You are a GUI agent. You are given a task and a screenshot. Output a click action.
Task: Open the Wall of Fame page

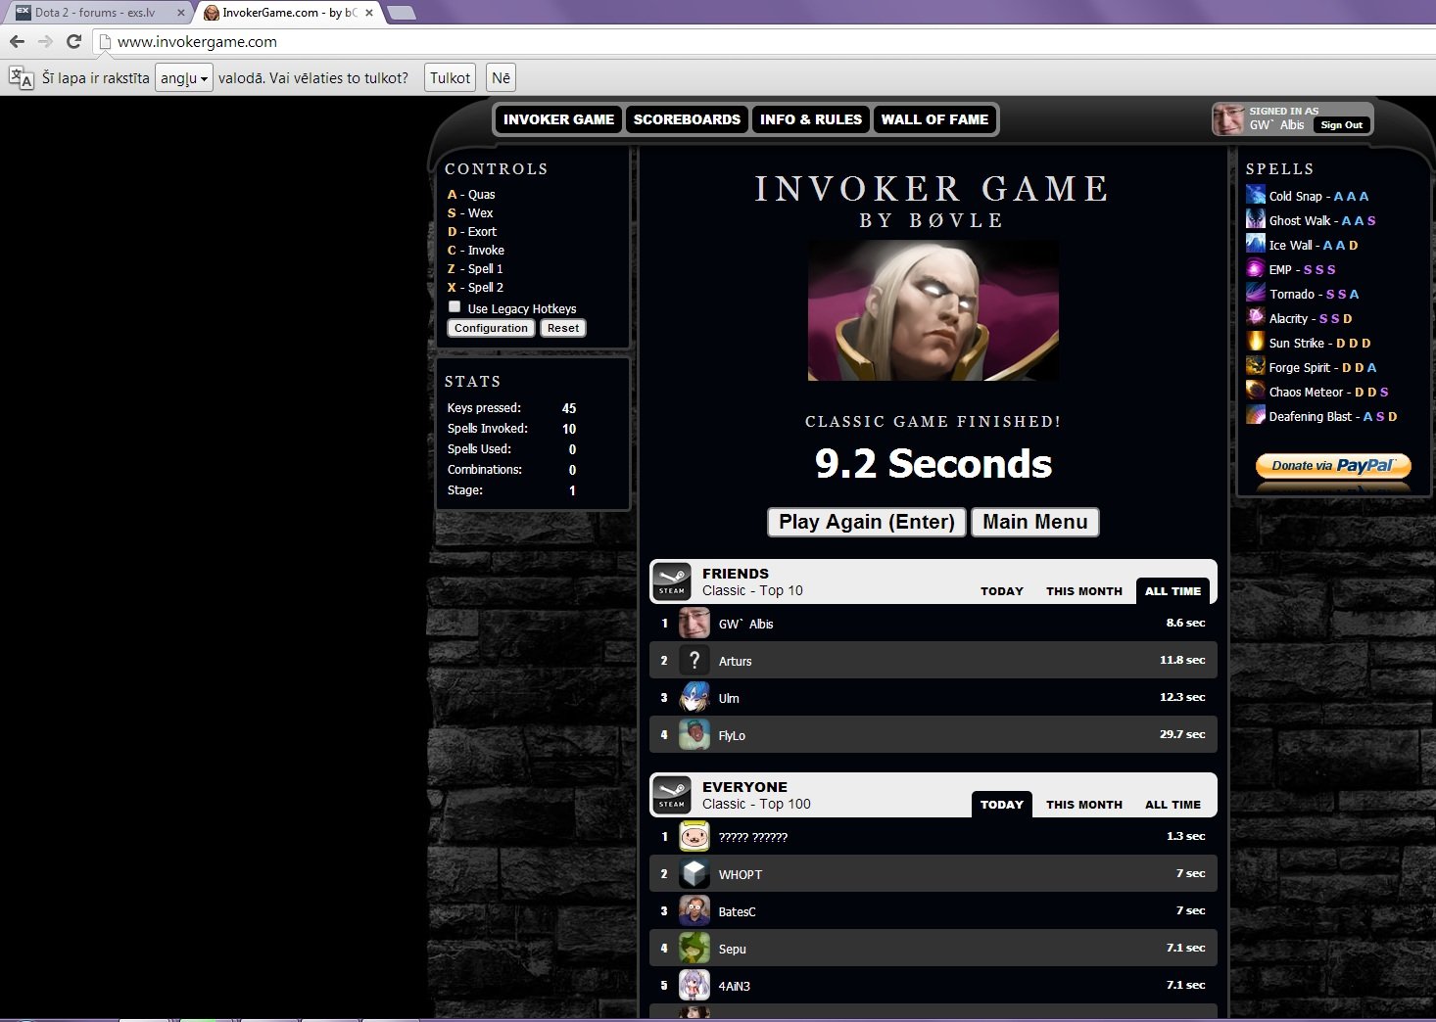[x=934, y=119]
